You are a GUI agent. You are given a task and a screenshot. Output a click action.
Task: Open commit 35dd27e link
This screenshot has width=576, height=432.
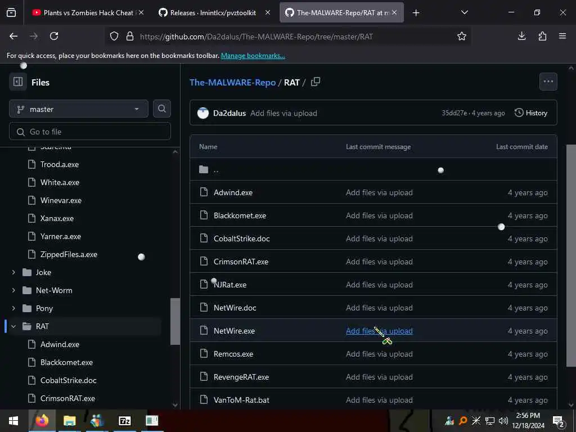click(454, 113)
